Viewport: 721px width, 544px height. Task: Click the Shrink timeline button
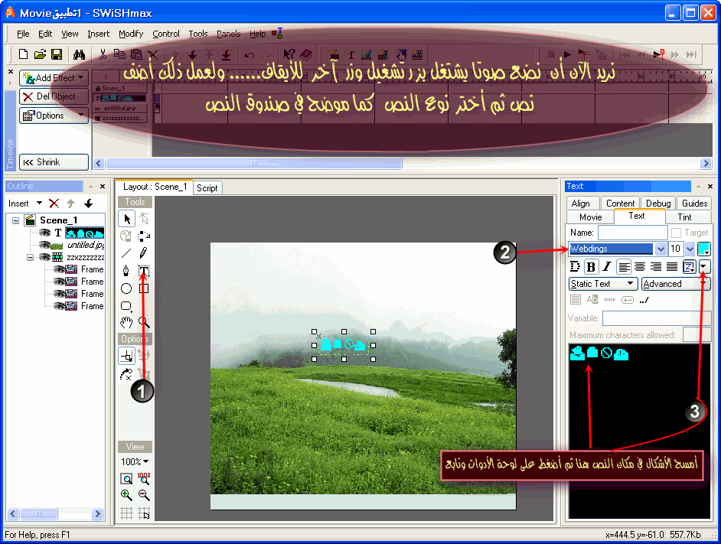[x=54, y=162]
